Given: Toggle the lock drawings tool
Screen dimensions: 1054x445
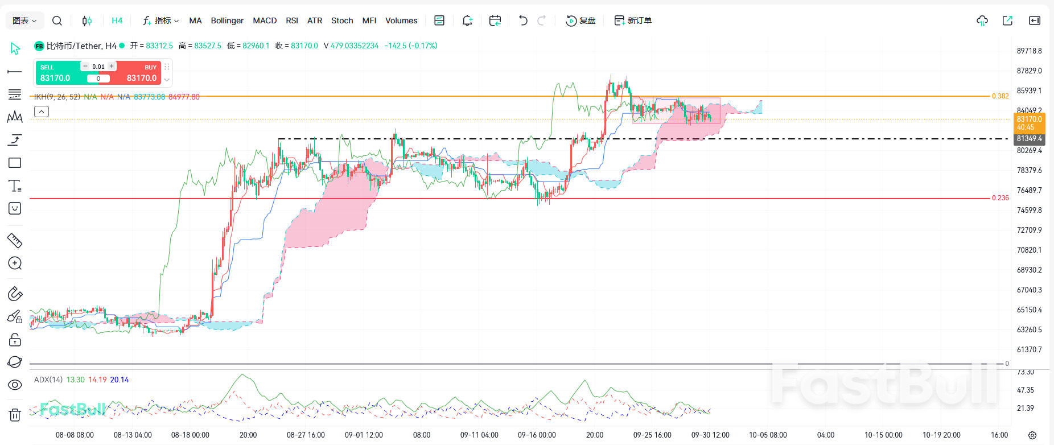Looking at the screenshot, I should point(15,340).
